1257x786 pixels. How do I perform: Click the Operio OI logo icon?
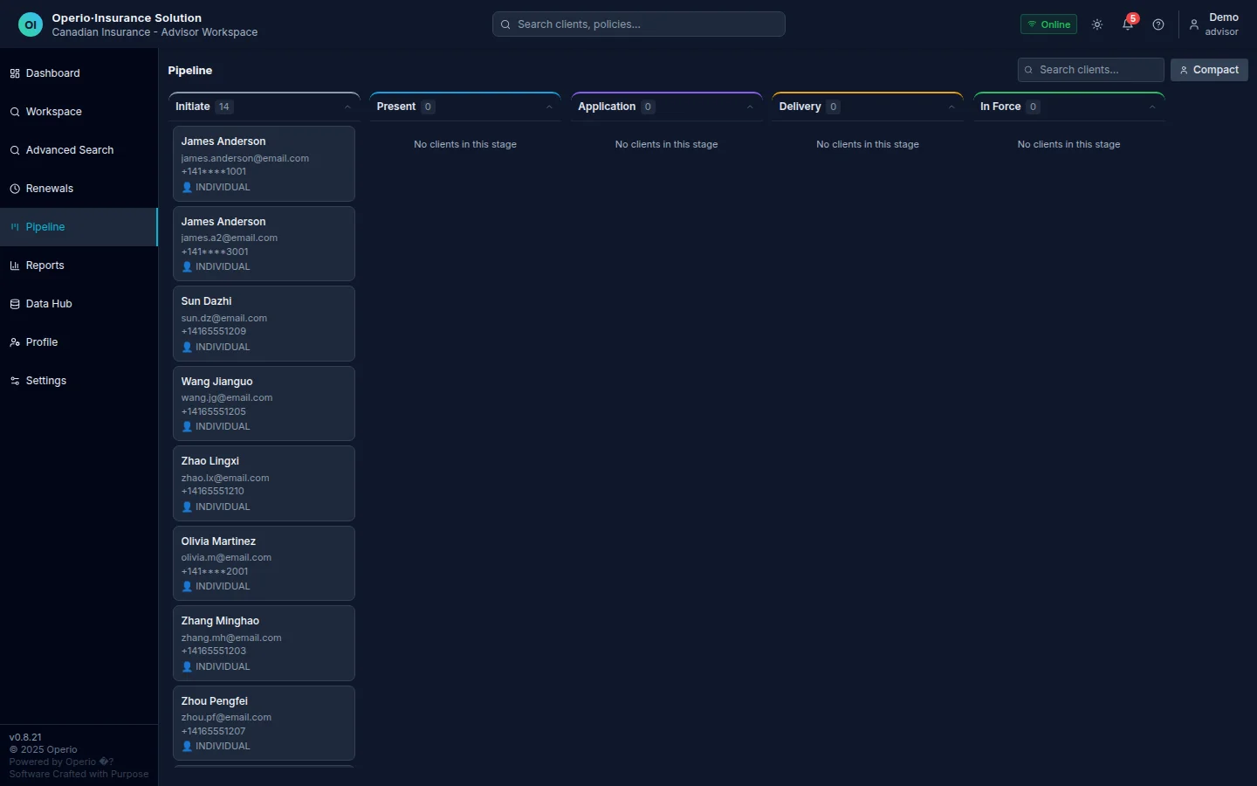coord(31,24)
